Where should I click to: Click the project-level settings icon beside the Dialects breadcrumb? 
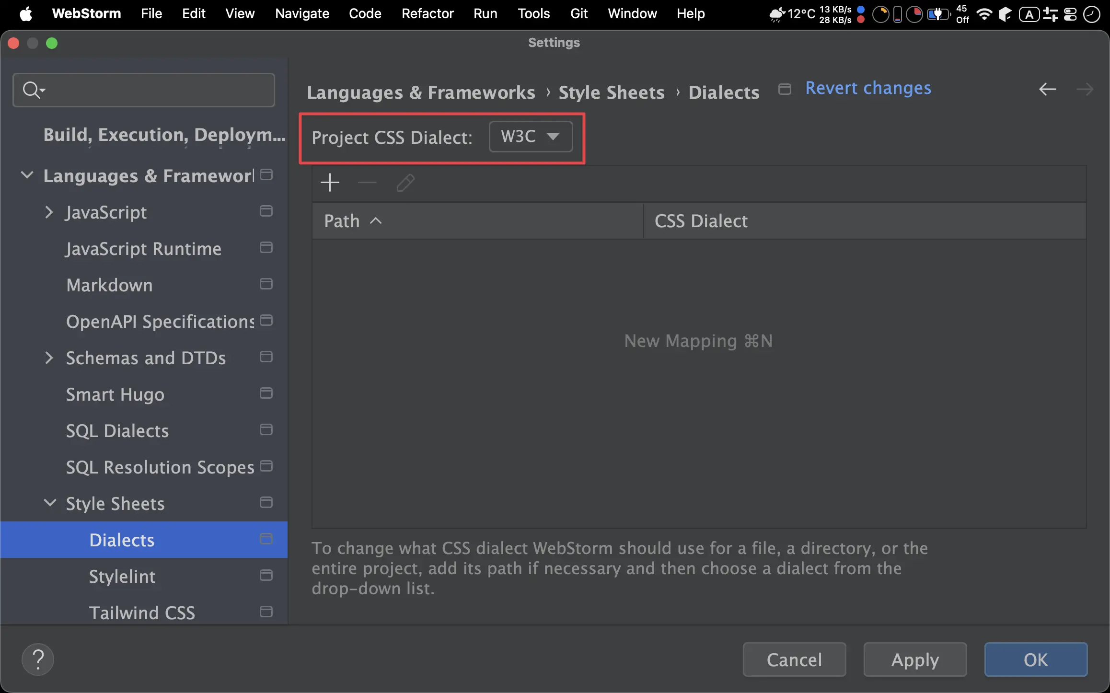(785, 89)
